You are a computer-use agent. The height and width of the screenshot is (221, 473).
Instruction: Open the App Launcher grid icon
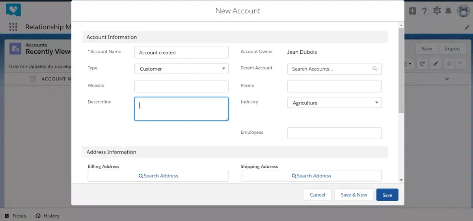[x=13, y=27]
